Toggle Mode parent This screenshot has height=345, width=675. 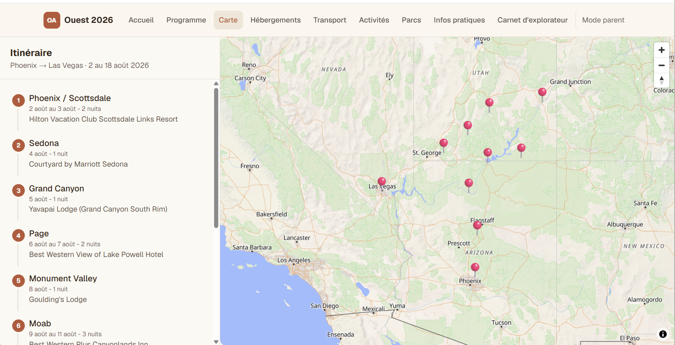[603, 20]
